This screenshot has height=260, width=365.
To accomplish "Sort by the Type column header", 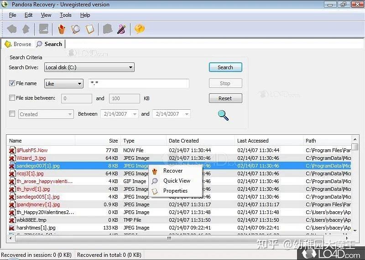I will coord(143,141).
